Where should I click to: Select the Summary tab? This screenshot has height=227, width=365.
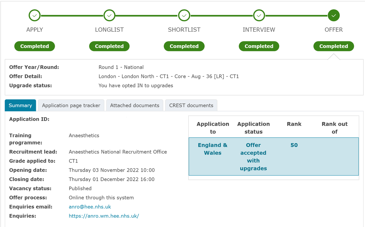click(20, 105)
